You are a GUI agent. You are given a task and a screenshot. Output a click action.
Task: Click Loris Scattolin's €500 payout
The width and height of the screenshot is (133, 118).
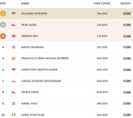tap(127, 115)
